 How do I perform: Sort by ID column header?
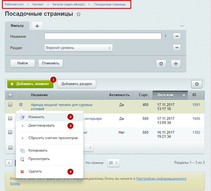click(x=196, y=95)
